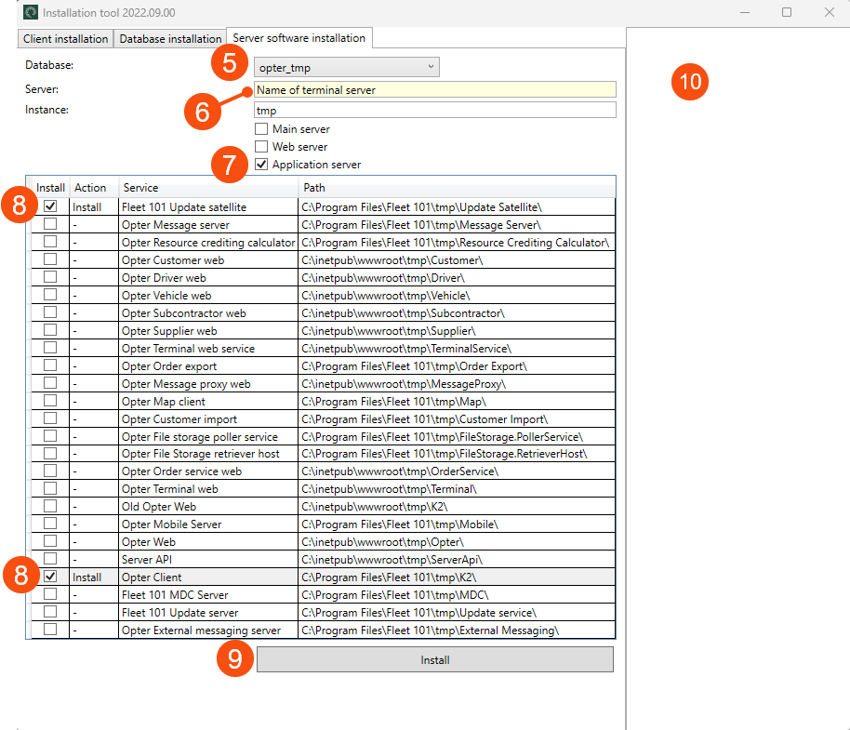
Task: Click the Instance text field
Action: click(x=434, y=111)
